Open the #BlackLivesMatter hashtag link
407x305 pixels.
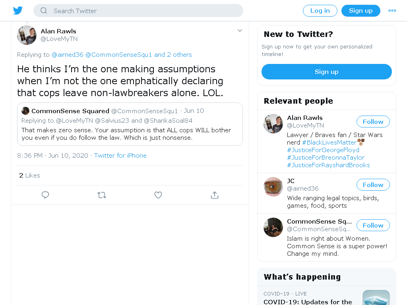click(329, 143)
